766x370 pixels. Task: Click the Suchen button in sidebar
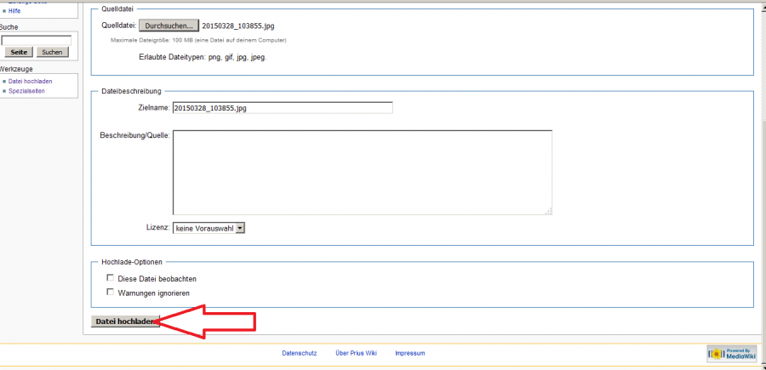[52, 52]
